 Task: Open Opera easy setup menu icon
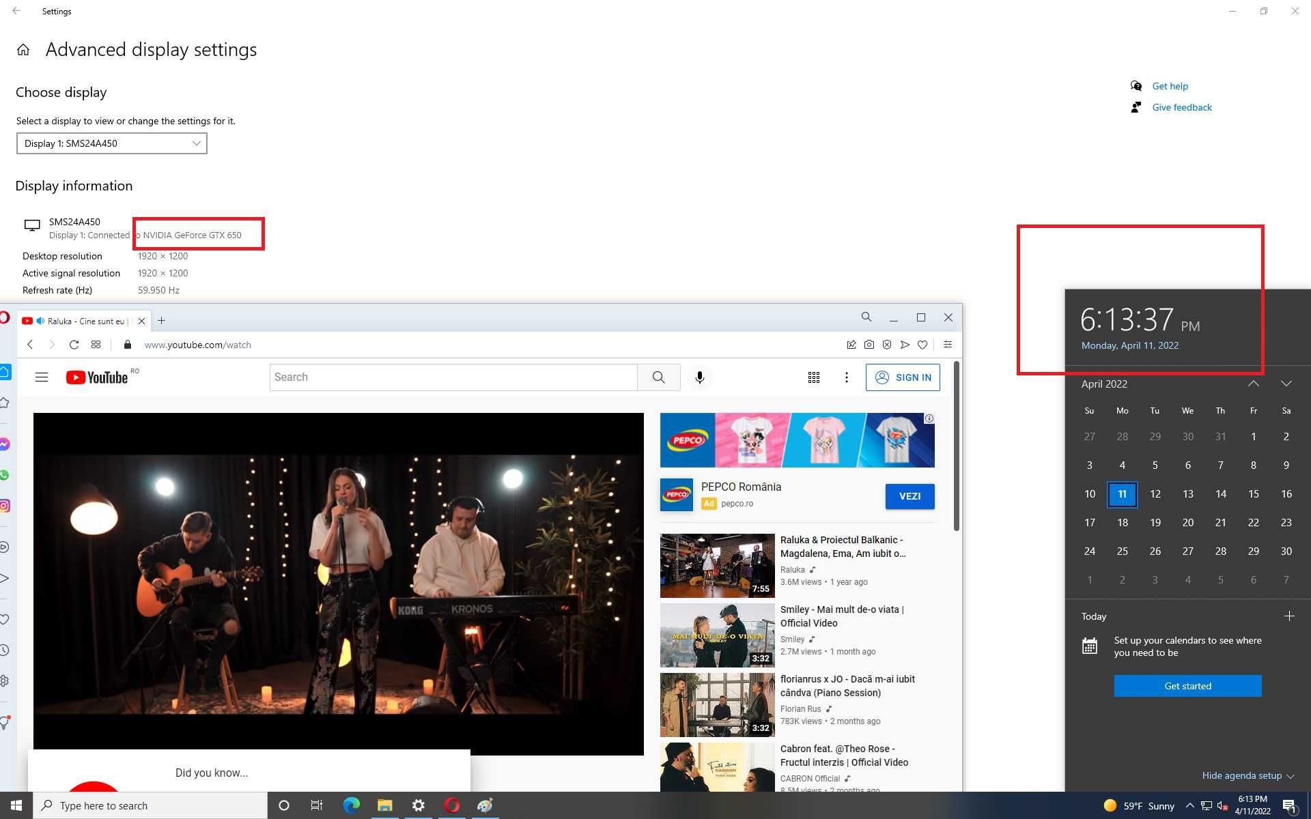pyautogui.click(x=947, y=345)
